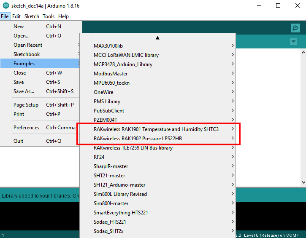Expand MCP3428_Arduino_Library examples
The height and width of the screenshot is (238, 306).
click(x=158, y=64)
